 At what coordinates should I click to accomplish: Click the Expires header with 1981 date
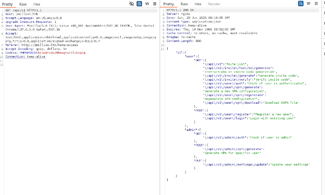click(x=201, y=30)
